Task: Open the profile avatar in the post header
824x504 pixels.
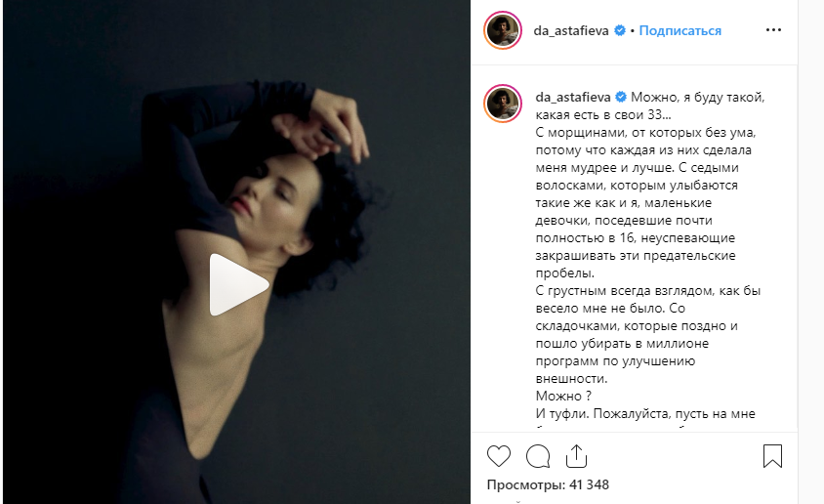Action: [503, 30]
